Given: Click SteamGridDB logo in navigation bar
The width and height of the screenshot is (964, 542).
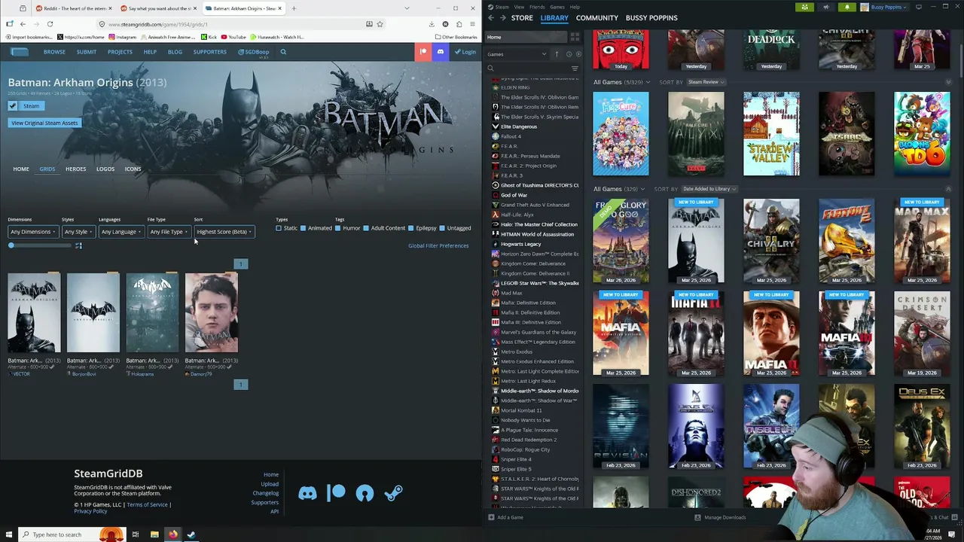Looking at the screenshot, I should pyautogui.click(x=19, y=52).
